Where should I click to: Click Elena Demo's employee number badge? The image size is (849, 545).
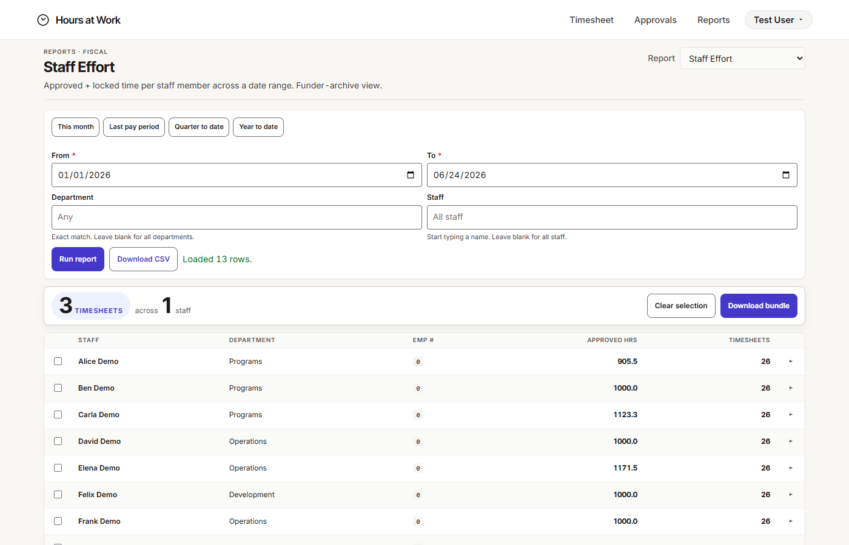418,468
